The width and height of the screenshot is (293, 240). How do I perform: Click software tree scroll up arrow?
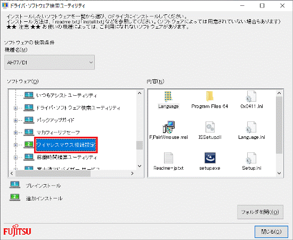[140, 93]
